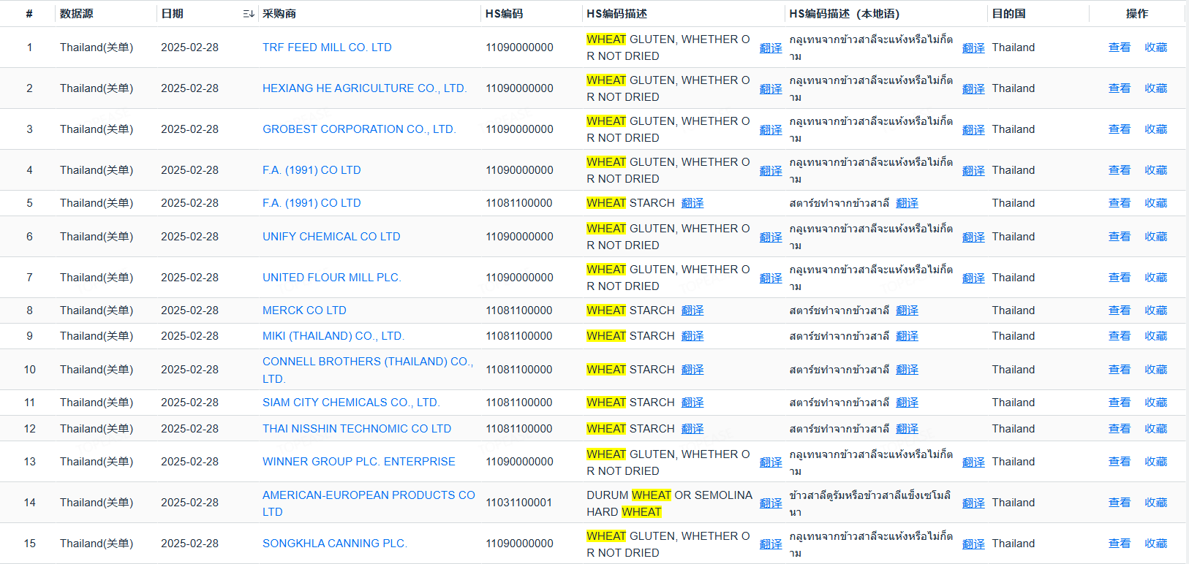The image size is (1189, 564).
Task: Select HS code 11090000000 in GROBEST row
Action: 519,129
